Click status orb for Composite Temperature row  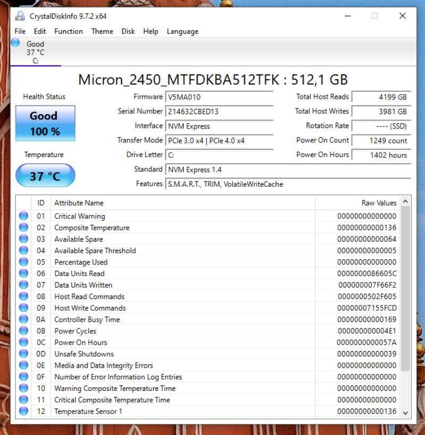(23, 227)
